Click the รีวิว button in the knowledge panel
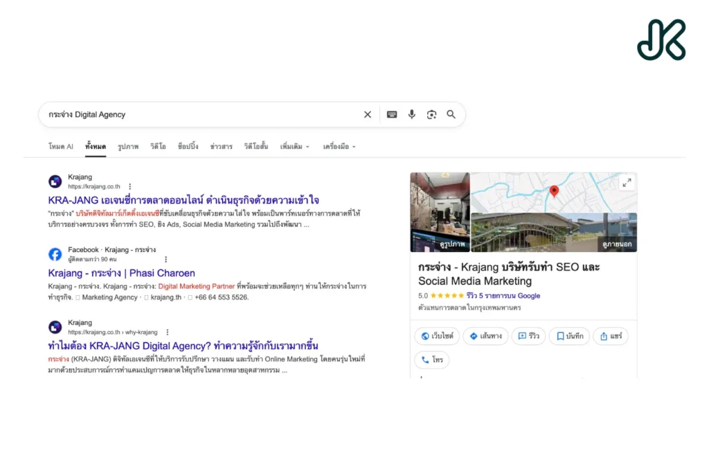 click(x=528, y=336)
